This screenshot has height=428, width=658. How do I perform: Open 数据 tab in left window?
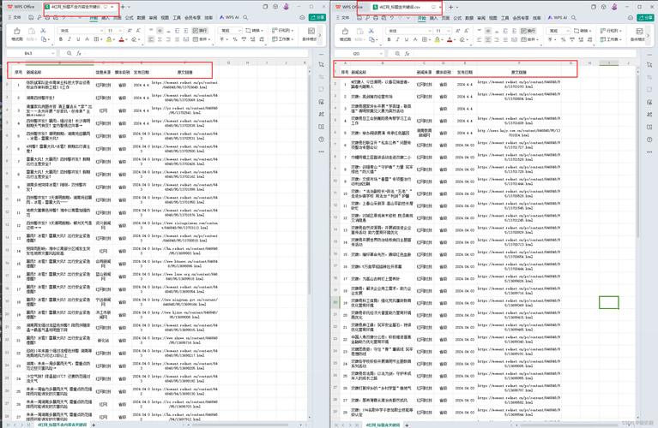(x=141, y=18)
